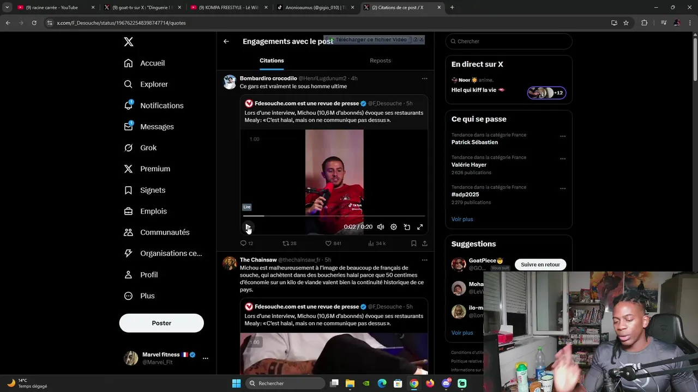Click the Chercher search field
Viewport: 698px width, 392px height.
tap(509, 41)
